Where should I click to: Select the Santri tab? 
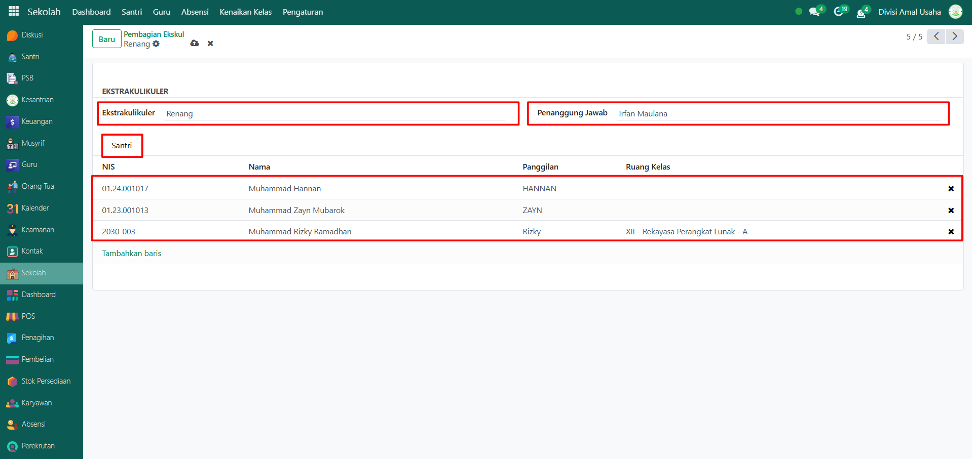pyautogui.click(x=122, y=146)
